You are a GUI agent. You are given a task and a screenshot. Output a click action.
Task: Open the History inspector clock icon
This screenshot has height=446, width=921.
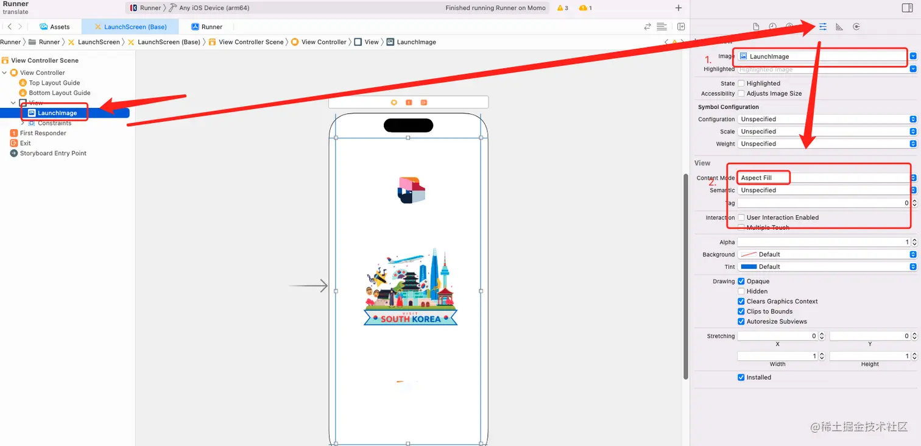[772, 27]
